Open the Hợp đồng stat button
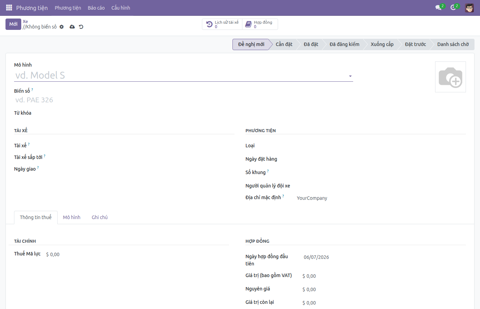The height and width of the screenshot is (309, 480). [x=260, y=24]
